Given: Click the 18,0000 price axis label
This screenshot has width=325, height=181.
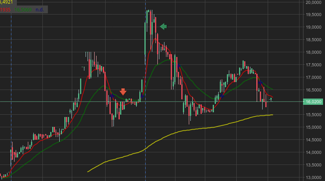Looking at the screenshot, I should (314, 52).
